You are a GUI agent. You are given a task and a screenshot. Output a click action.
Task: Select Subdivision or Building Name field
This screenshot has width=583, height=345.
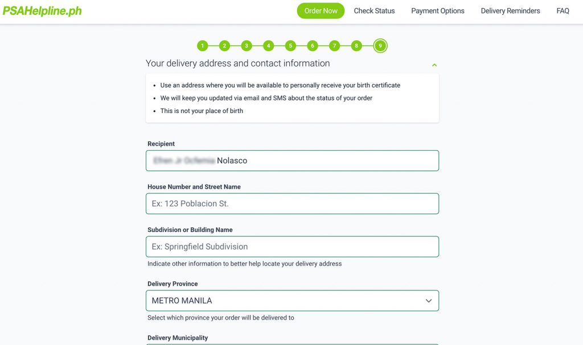click(x=292, y=247)
